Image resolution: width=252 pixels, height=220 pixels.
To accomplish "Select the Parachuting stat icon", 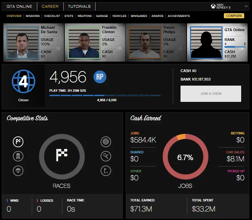I will coord(18,171).
